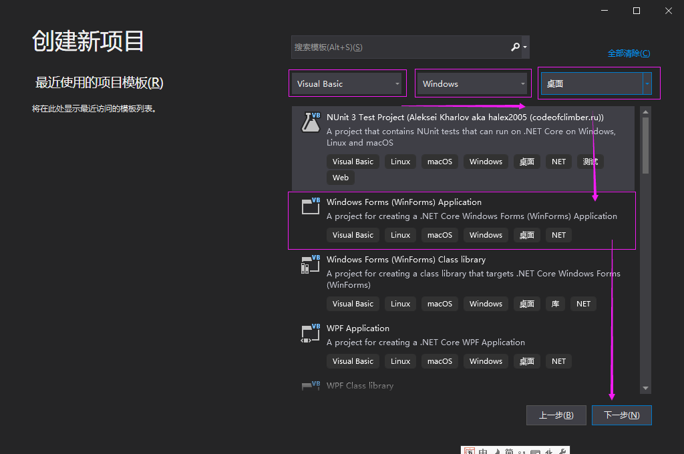Click the WPF Class library template icon
Screen dimensions: 684x454
click(x=310, y=386)
